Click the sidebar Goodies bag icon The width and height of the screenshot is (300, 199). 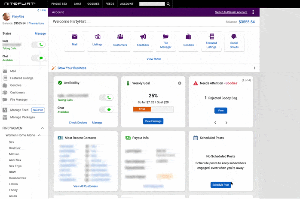pyautogui.click(x=5, y=85)
